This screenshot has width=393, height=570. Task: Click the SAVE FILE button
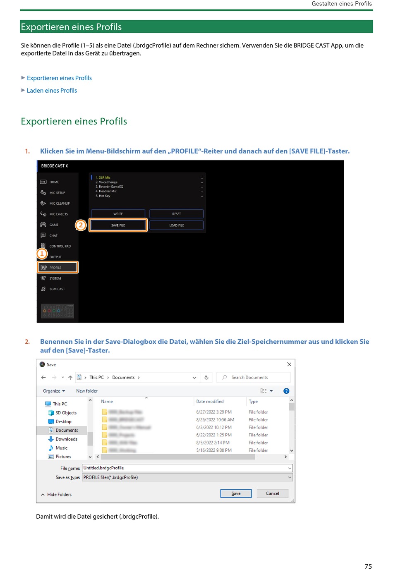[x=118, y=225]
